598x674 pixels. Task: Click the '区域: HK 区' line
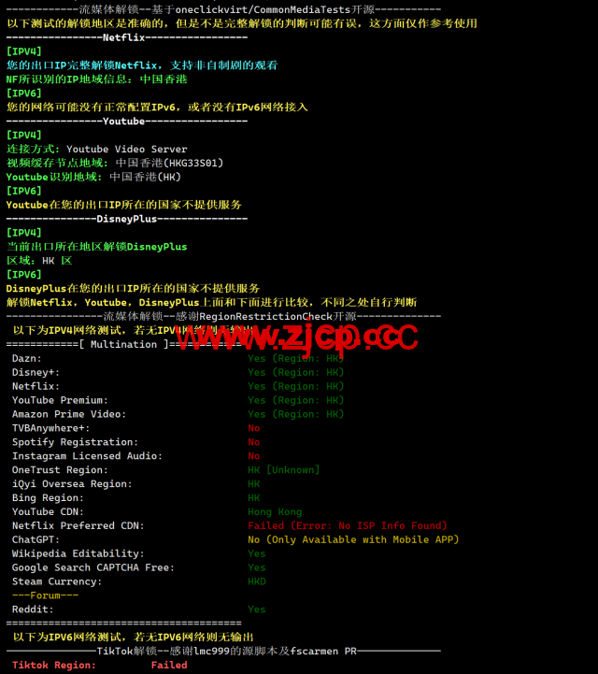coord(39,261)
